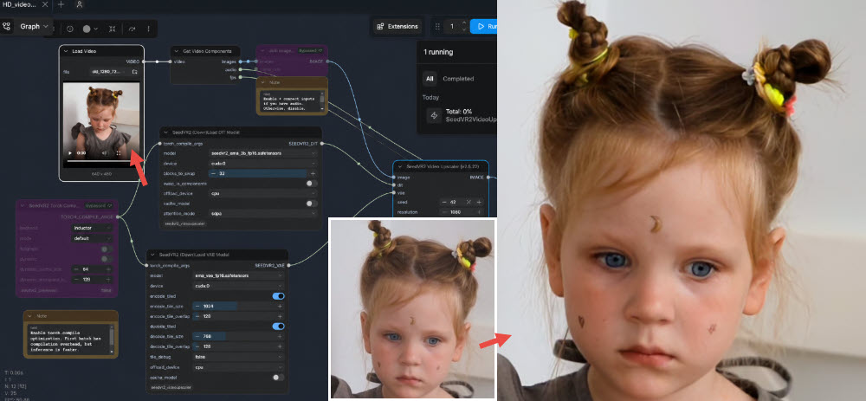Collapse the Note node about torch.compile

[30, 316]
